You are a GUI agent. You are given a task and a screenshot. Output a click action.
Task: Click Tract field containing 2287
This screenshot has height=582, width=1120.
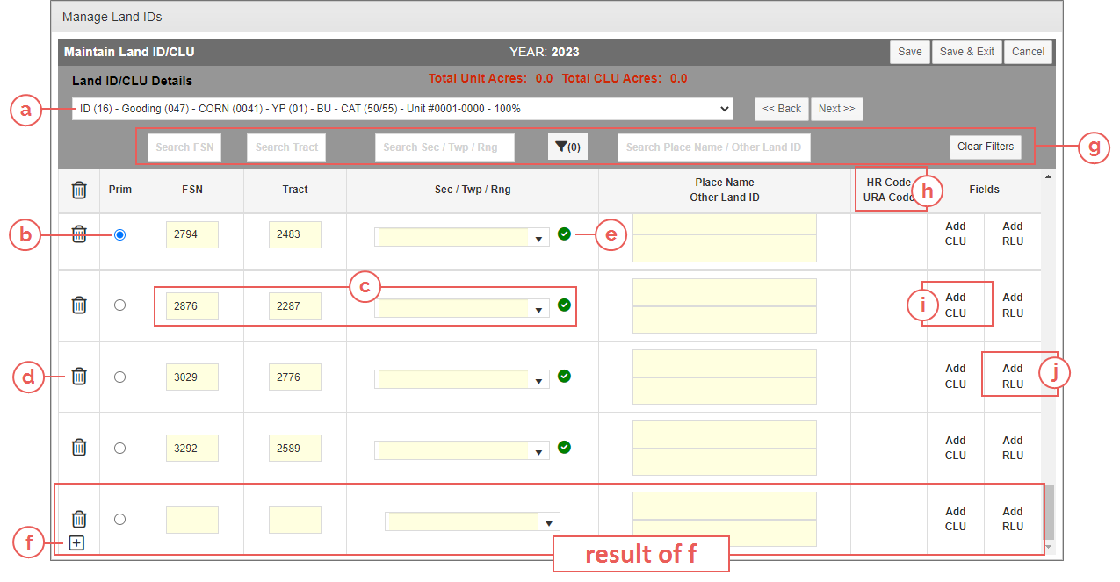click(x=295, y=305)
